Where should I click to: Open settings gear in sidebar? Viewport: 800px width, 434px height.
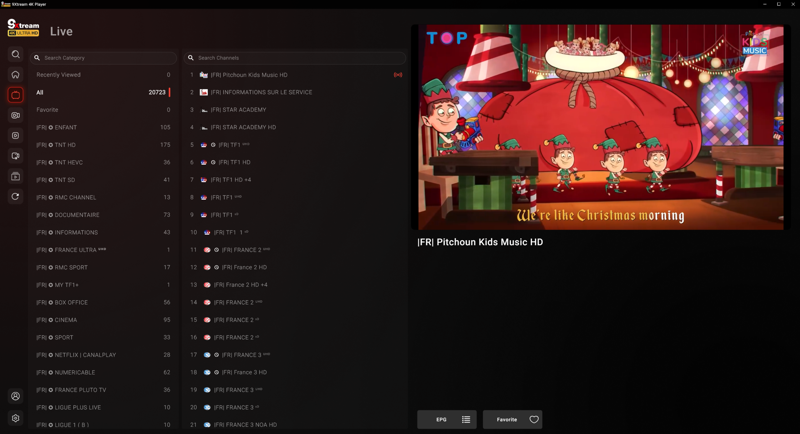pos(15,418)
